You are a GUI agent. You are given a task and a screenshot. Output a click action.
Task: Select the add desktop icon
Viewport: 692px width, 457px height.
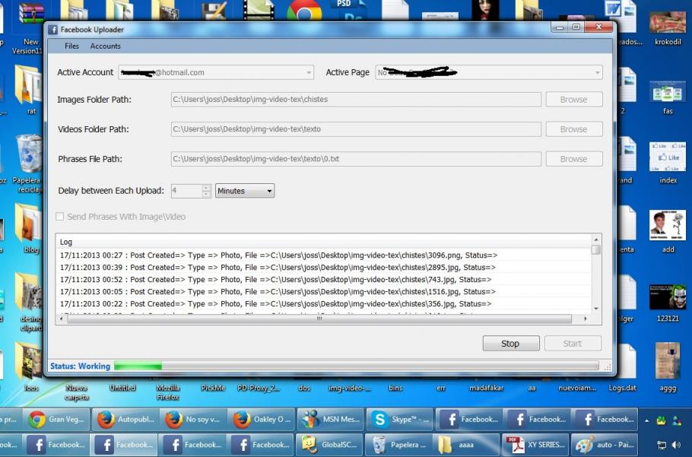pos(668,231)
